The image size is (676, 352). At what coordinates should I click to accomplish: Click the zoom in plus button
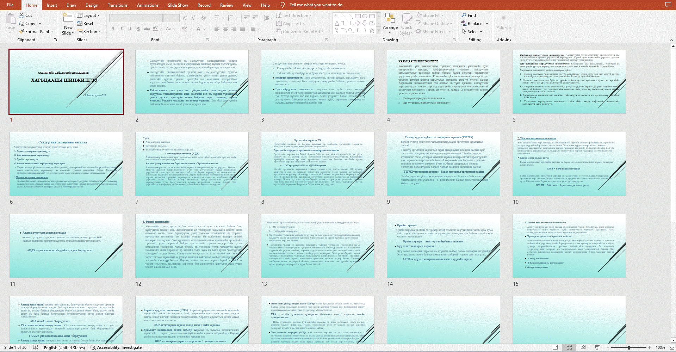(650, 347)
